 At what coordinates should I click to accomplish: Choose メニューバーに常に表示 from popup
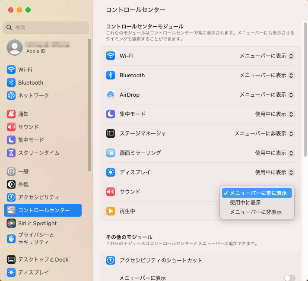click(257, 193)
